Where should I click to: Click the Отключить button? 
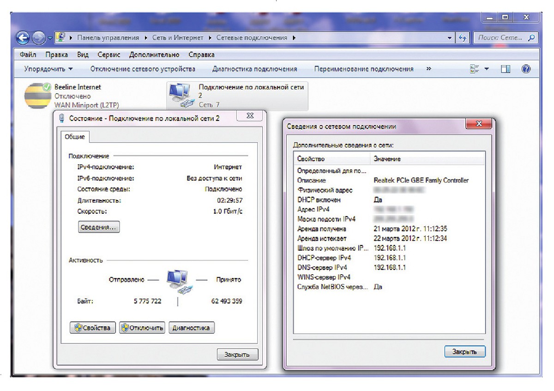pyautogui.click(x=142, y=328)
